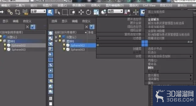The width and height of the screenshot is (196, 106).
Task: Click right explorer's search filter icon
Action: (x=92, y=27)
